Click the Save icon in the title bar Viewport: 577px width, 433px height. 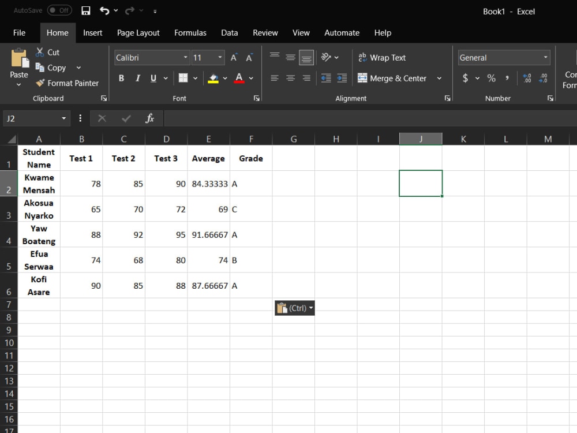pos(86,10)
